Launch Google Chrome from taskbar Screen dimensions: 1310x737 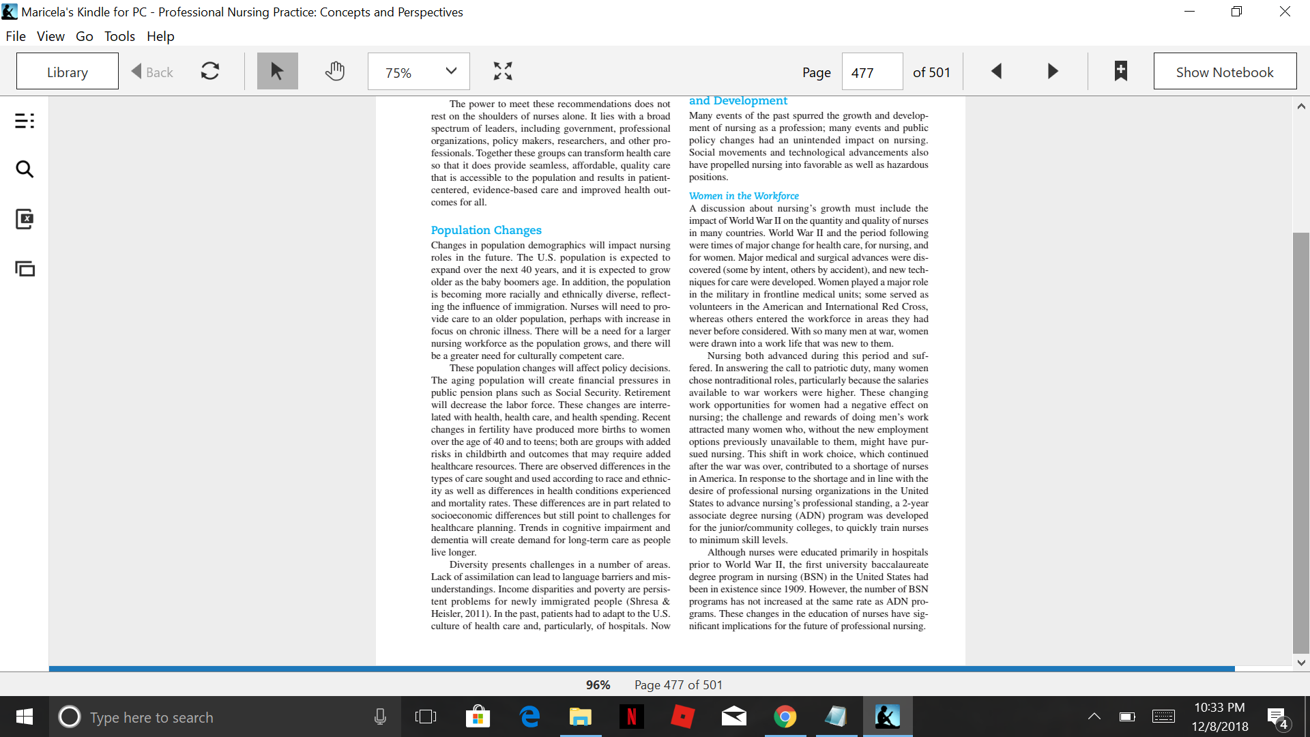point(785,717)
